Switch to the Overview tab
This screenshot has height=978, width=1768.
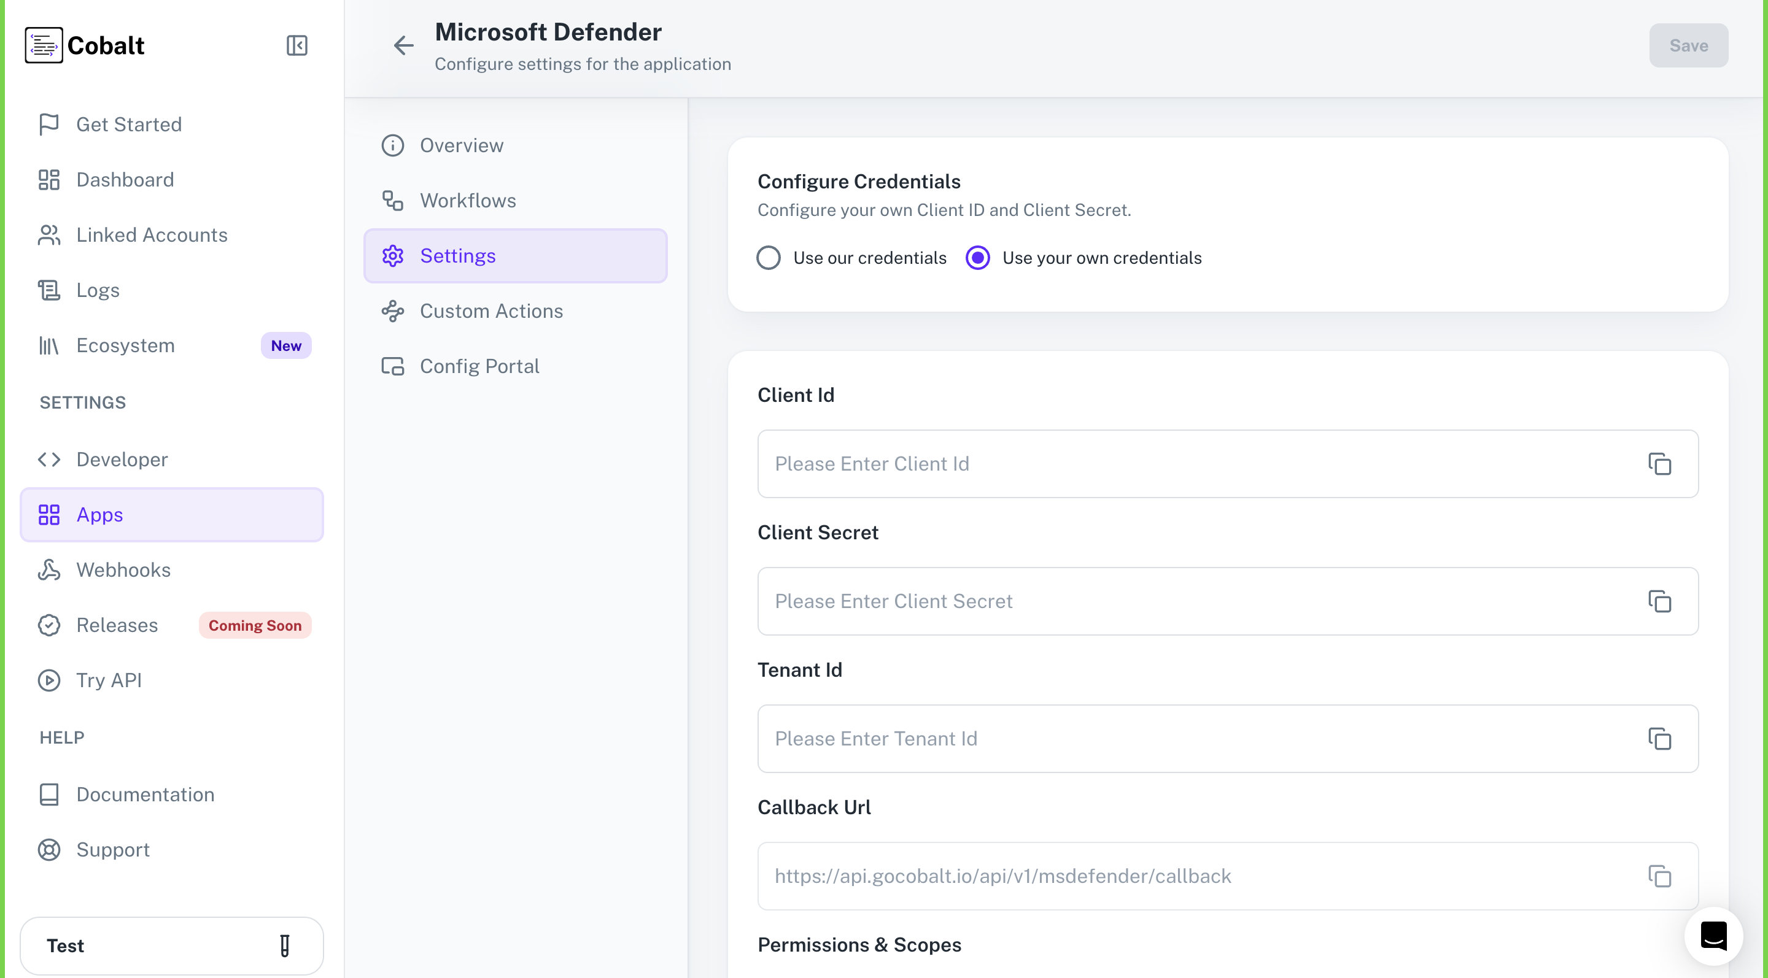[x=461, y=145]
